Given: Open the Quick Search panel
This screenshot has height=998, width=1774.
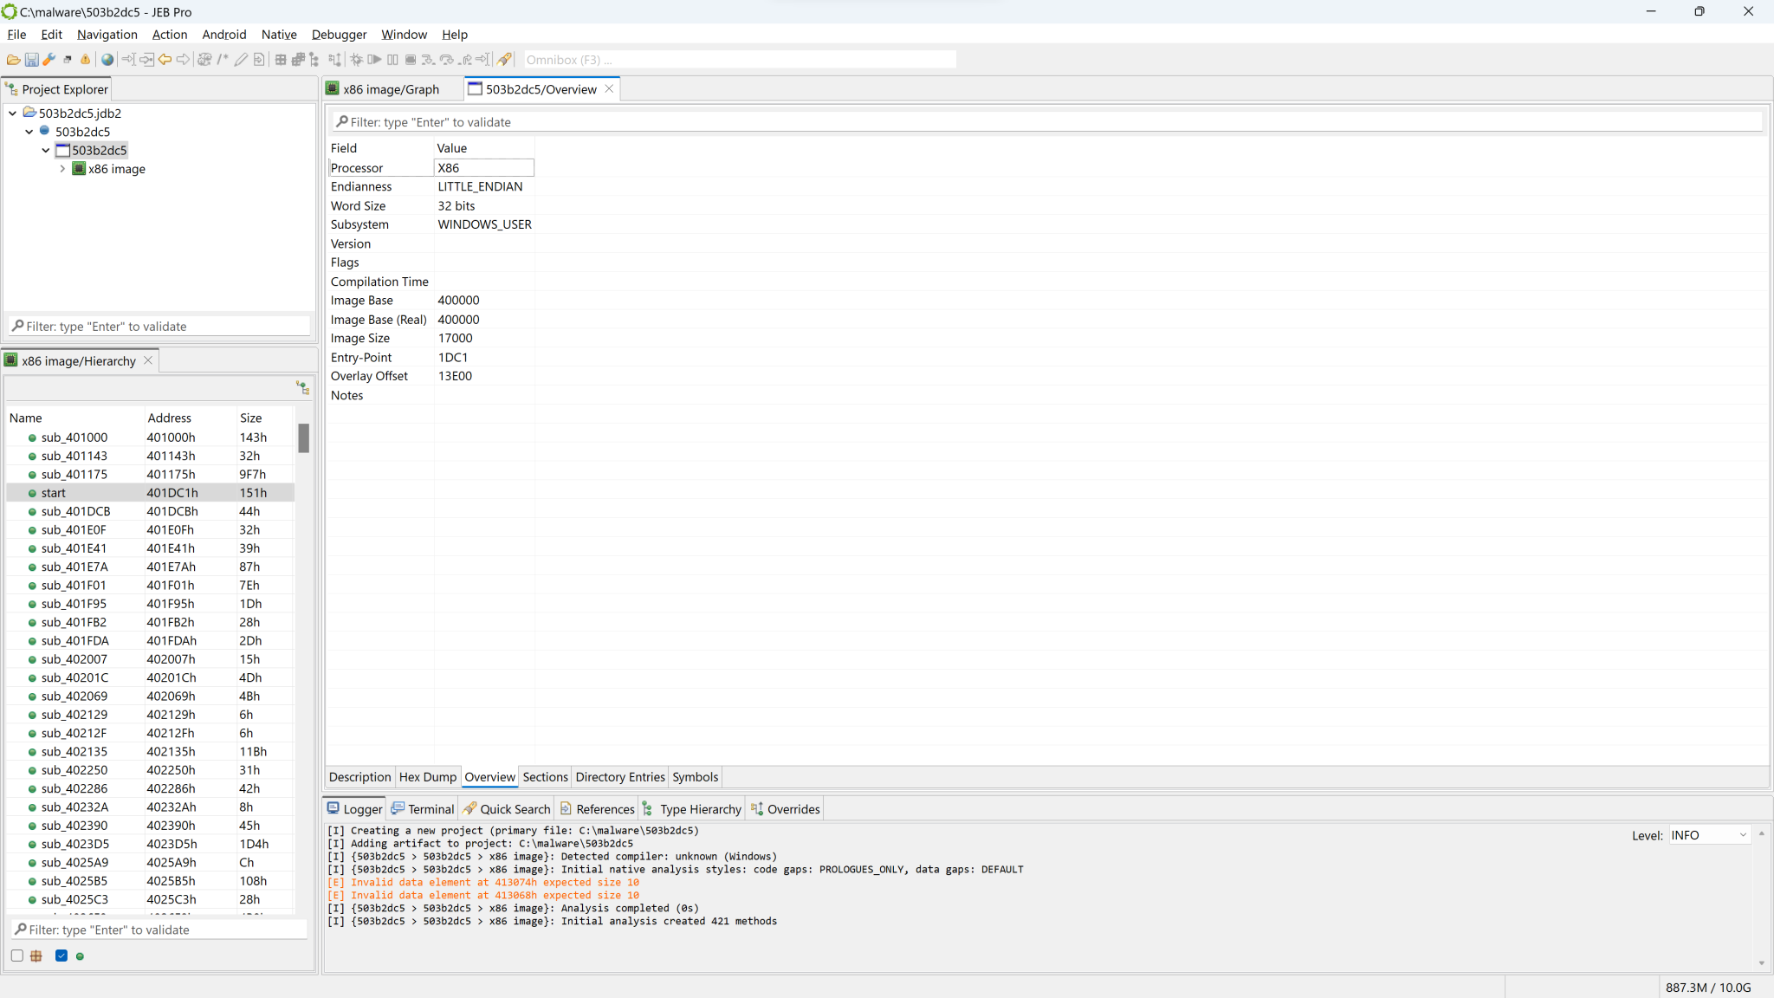Looking at the screenshot, I should coord(506,807).
